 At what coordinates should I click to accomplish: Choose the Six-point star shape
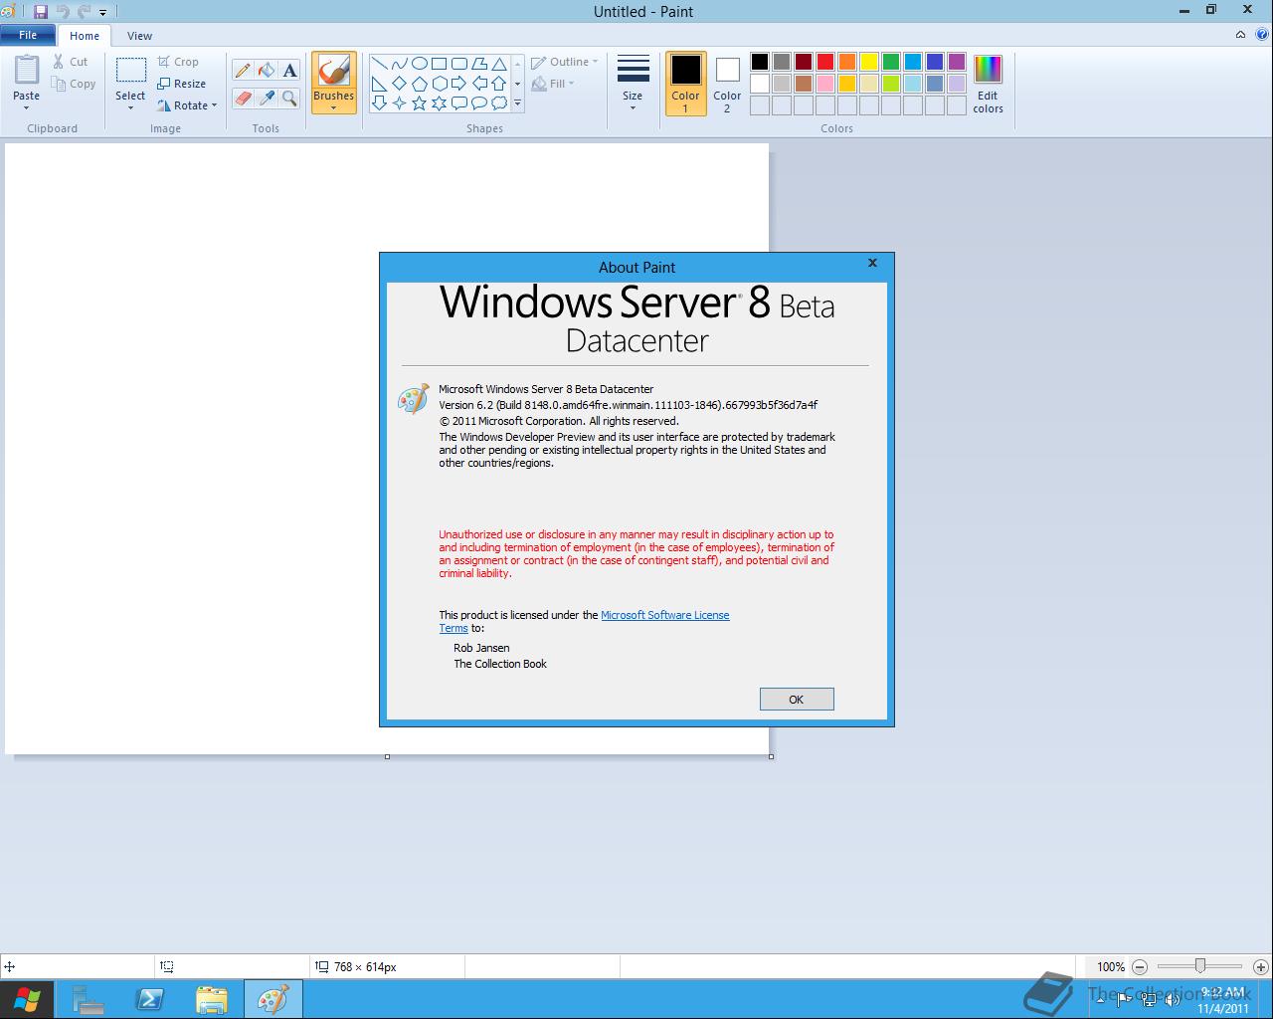[440, 102]
